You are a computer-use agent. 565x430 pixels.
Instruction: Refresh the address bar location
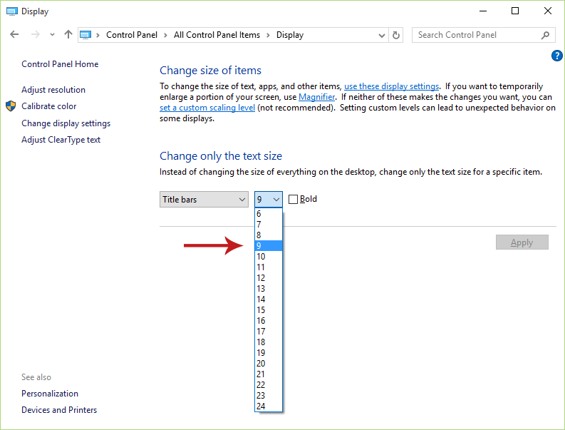395,35
